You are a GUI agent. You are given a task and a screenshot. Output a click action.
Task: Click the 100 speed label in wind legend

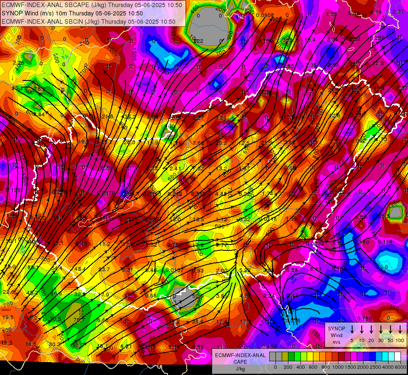tap(400, 340)
